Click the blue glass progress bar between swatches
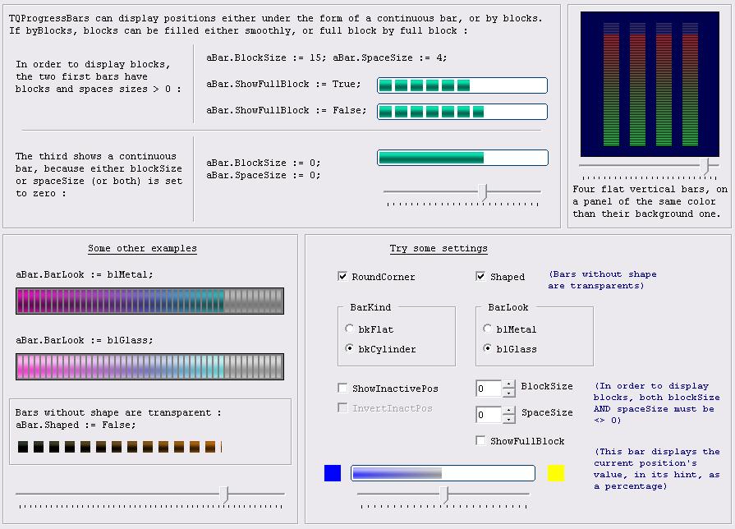 click(443, 473)
